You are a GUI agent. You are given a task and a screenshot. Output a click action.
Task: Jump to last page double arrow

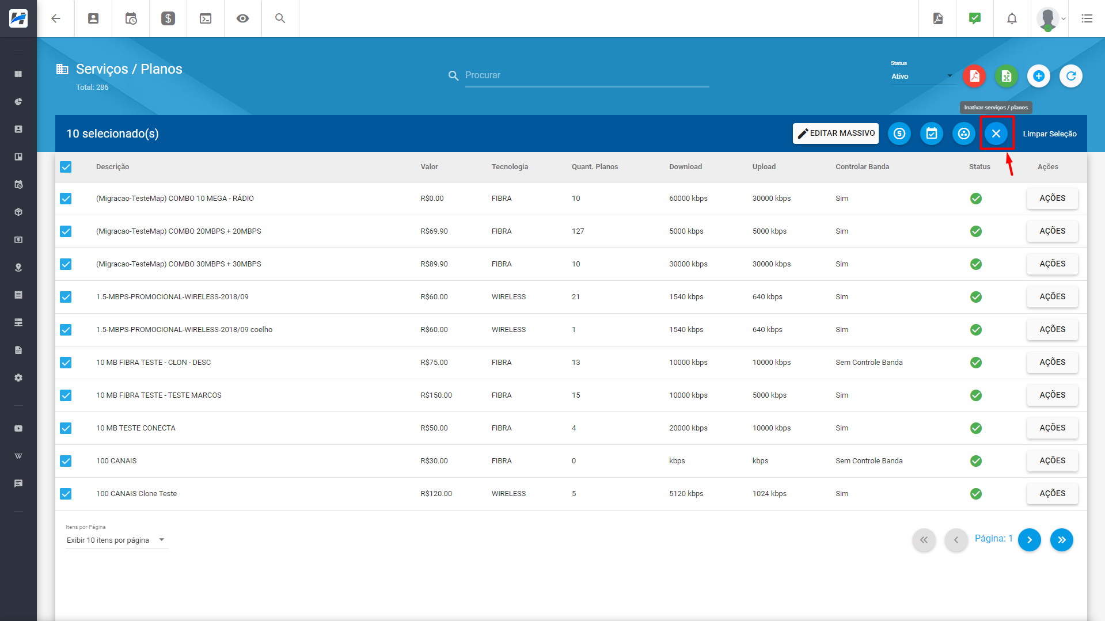point(1061,540)
